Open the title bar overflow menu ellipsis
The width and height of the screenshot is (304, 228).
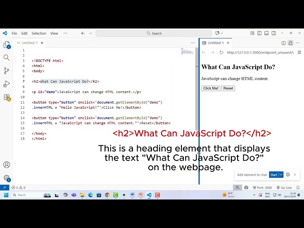pos(65,33)
